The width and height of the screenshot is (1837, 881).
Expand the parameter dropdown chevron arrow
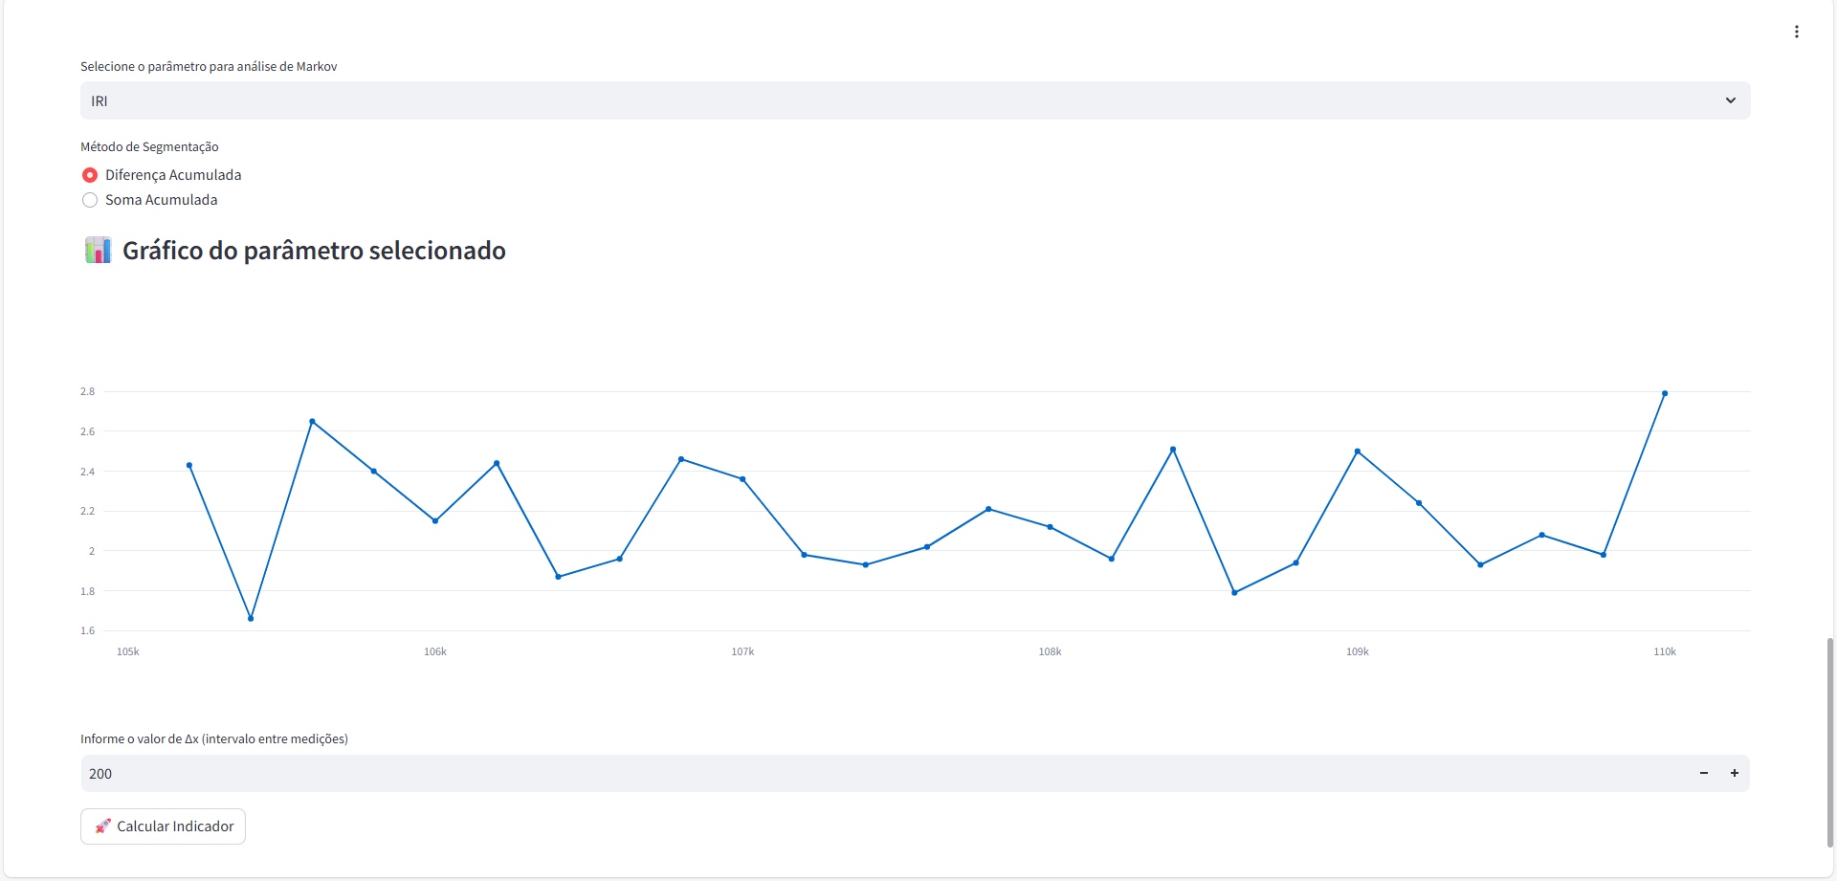[x=1730, y=100]
